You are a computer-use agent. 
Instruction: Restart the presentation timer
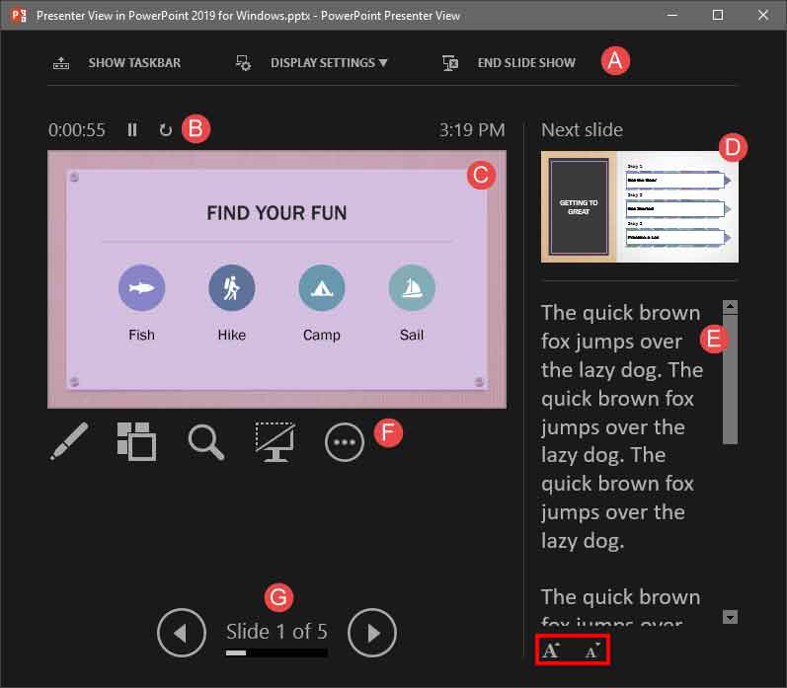click(x=165, y=129)
